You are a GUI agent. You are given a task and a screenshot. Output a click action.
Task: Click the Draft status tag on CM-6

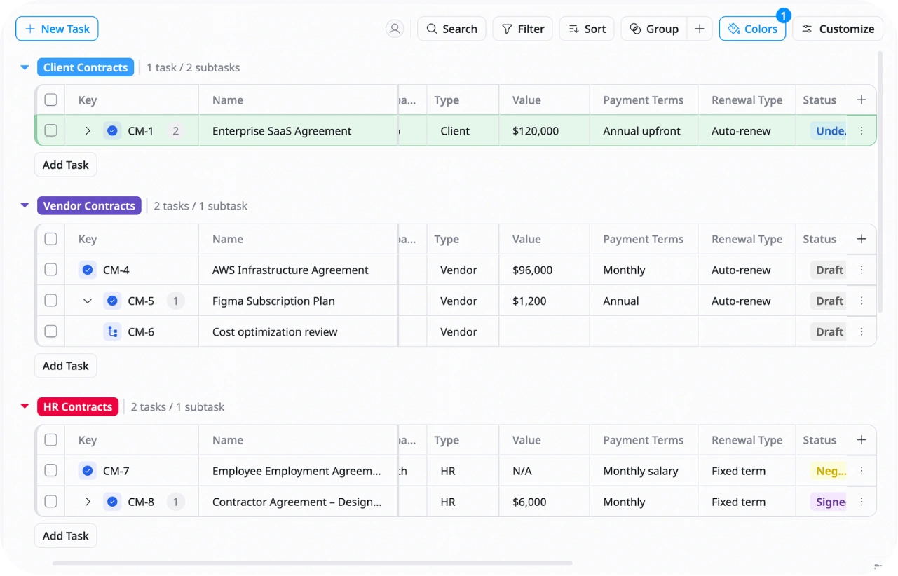coord(829,331)
